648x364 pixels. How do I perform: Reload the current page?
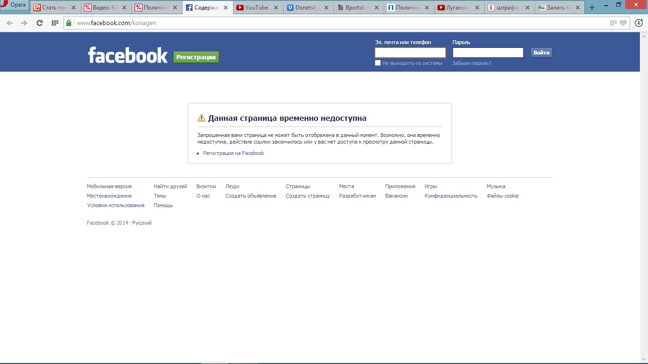click(39, 23)
